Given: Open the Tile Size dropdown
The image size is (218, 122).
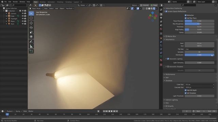Looking at the screenshot, I should (199, 49).
